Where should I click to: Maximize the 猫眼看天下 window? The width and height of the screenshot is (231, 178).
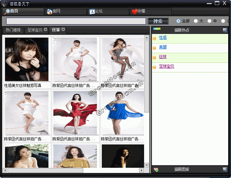tap(217, 3)
